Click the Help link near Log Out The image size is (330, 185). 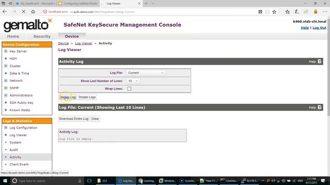pos(305,28)
